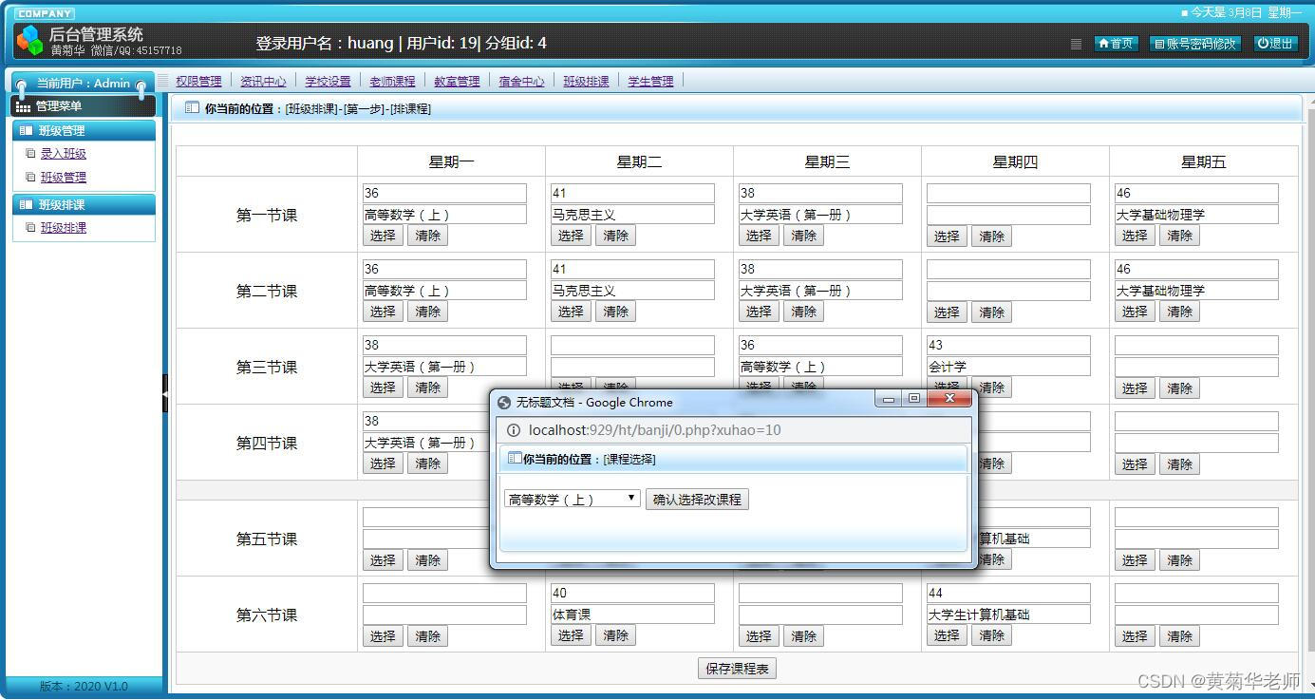
Task: Click the home icon on 首页 button
Action: [1104, 43]
